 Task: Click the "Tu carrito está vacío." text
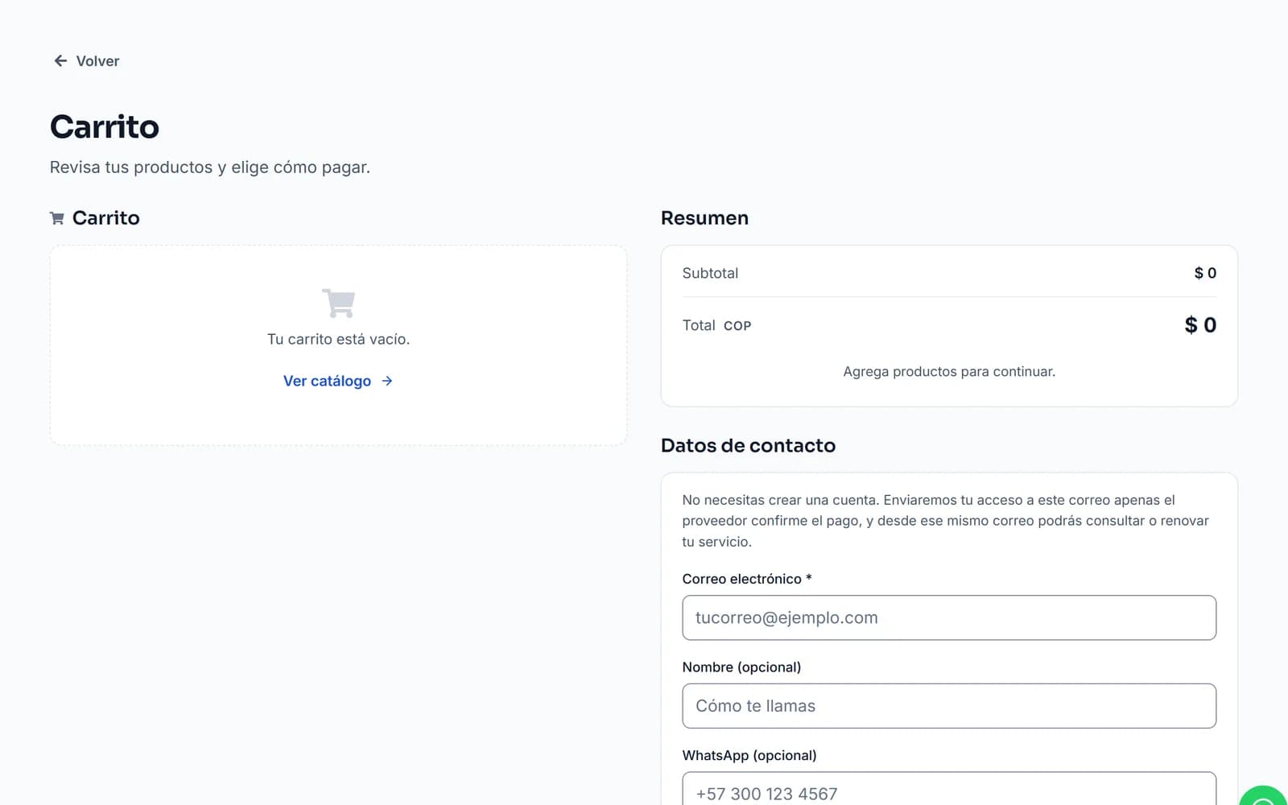click(338, 340)
